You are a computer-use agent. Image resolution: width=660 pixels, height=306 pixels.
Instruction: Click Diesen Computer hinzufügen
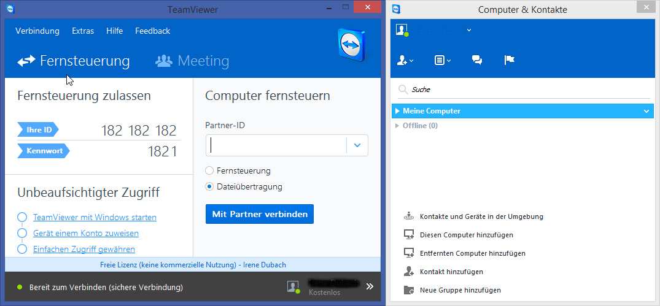point(467,235)
